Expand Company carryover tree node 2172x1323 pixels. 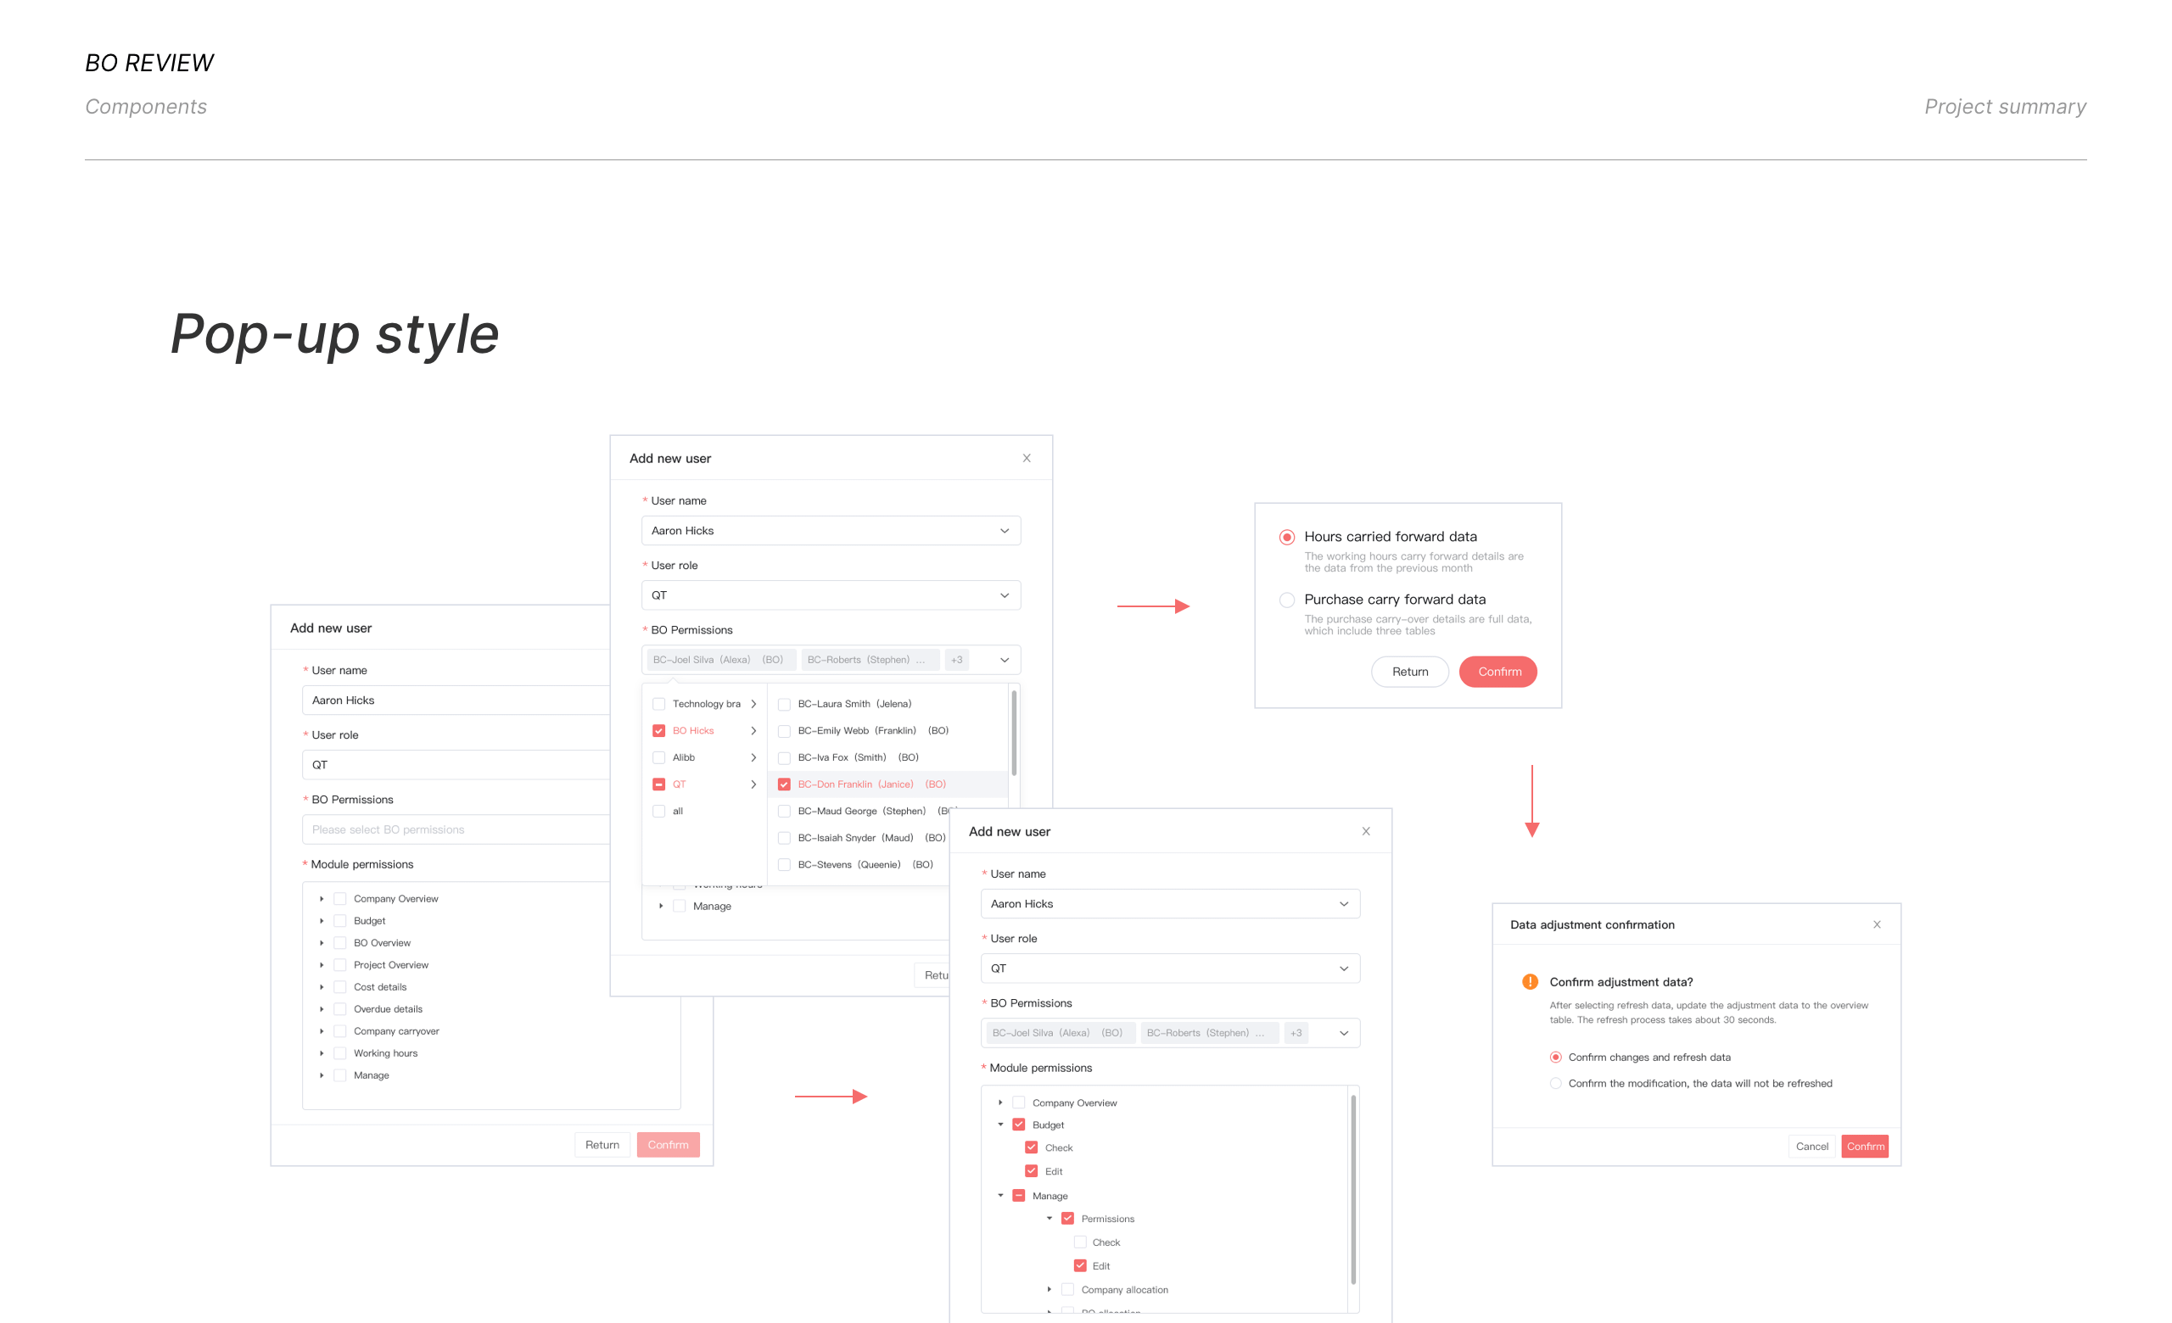pos(322,1030)
